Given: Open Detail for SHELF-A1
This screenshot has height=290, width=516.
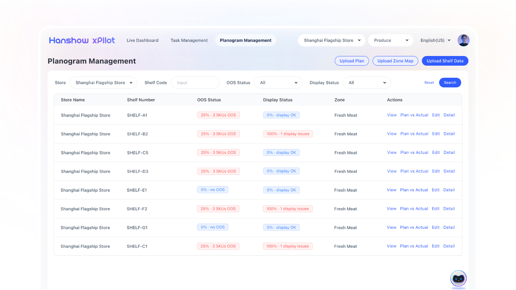Looking at the screenshot, I should (x=449, y=115).
